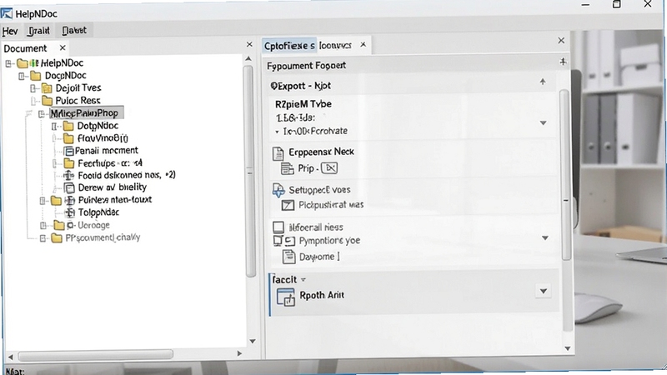This screenshot has height=375, width=667.
Task: Open the Draitt menu
Action: (38, 31)
